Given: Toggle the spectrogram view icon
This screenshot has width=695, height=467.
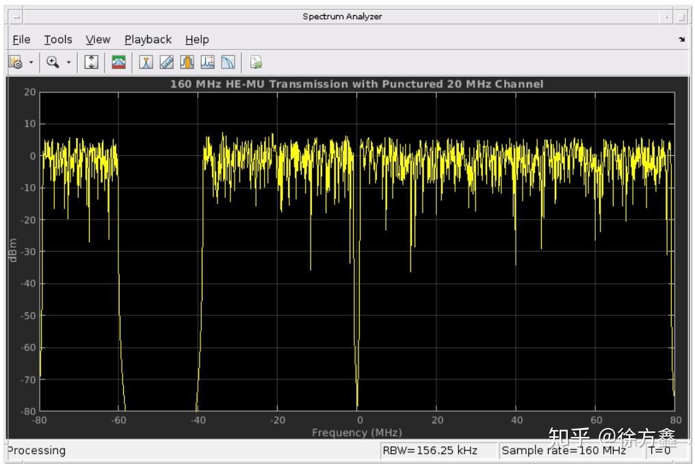Looking at the screenshot, I should [x=118, y=62].
